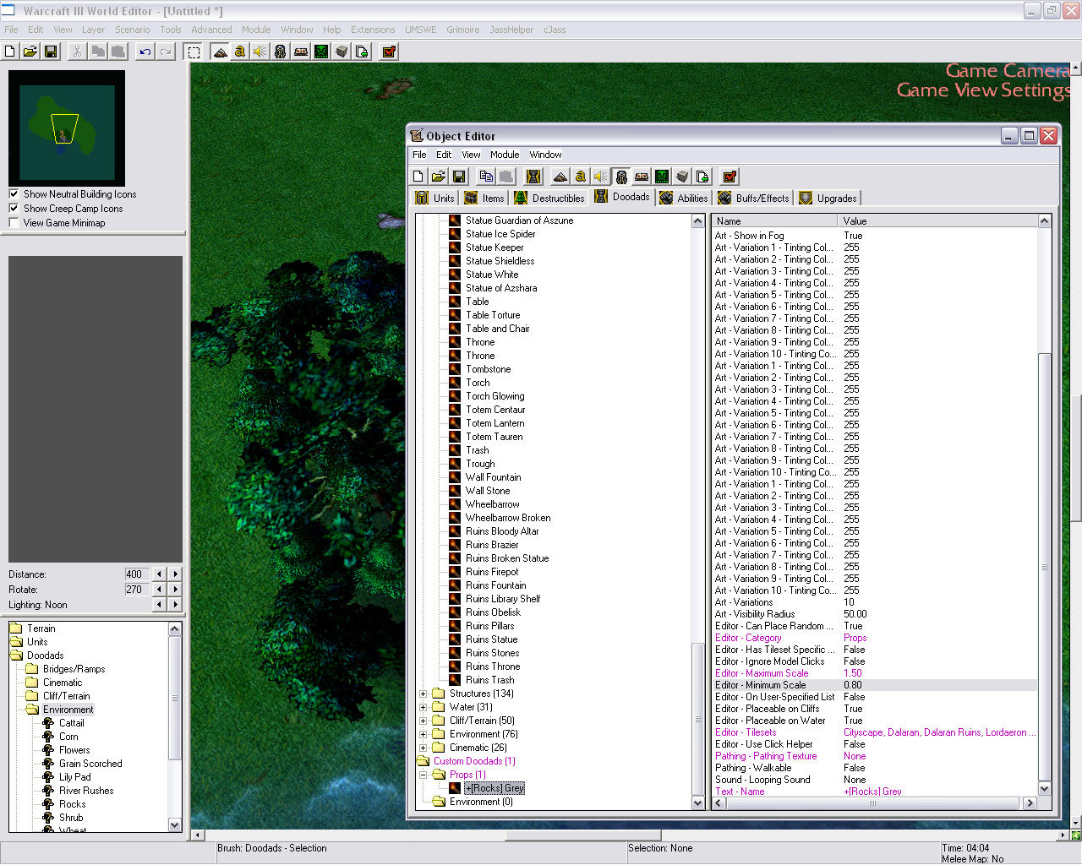Expand the Water (31) folder
Image resolution: width=1082 pixels, height=865 pixels.
[424, 707]
